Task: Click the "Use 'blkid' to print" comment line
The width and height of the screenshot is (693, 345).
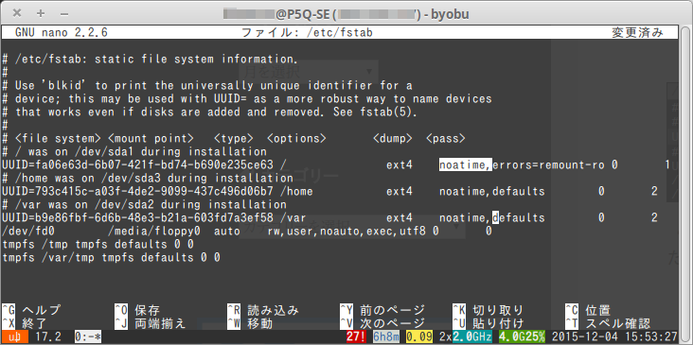Action: point(207,86)
